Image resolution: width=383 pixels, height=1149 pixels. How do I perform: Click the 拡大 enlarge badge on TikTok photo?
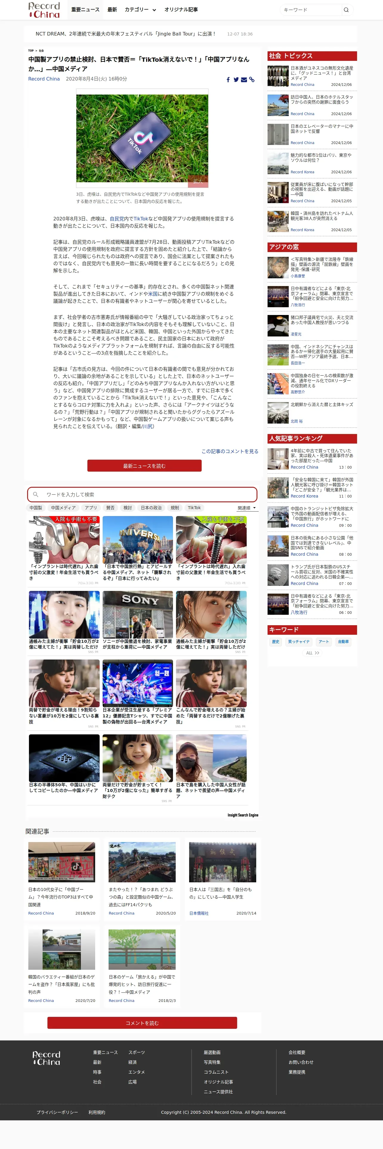(x=197, y=181)
